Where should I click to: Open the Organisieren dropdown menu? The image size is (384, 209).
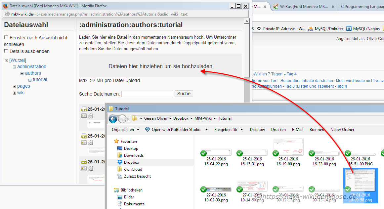point(125,130)
